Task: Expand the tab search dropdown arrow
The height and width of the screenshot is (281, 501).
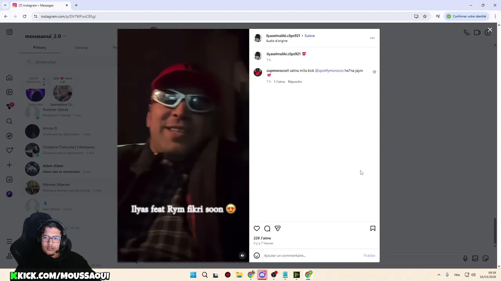Action: 5,5
